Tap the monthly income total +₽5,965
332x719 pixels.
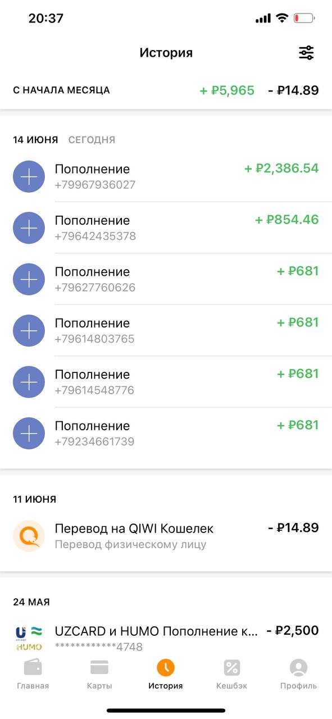click(x=227, y=90)
